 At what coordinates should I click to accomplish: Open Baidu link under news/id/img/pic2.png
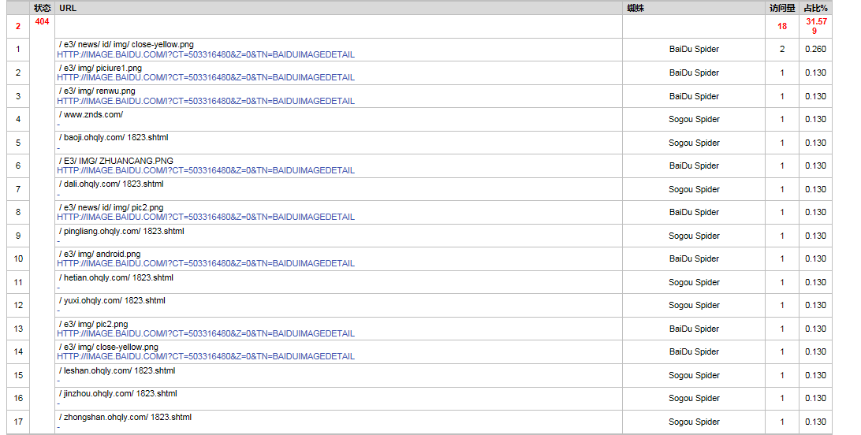[x=206, y=217]
